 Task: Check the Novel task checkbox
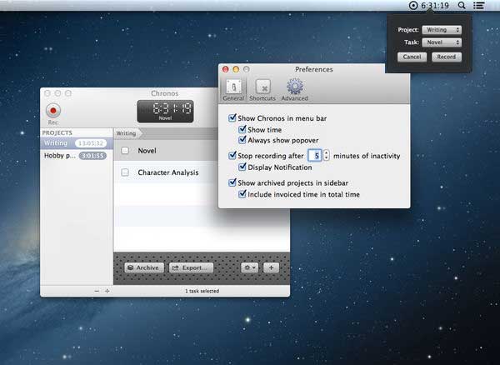point(125,151)
